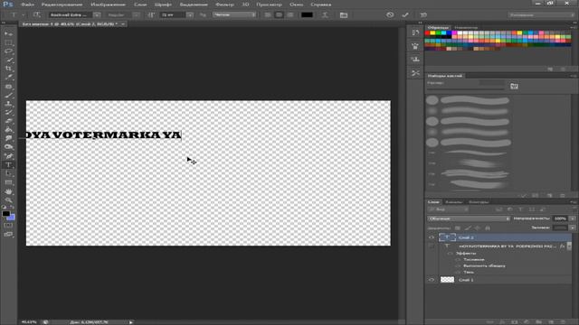Screen dimensions: 579x325
Task: Change screen mode icon in toolbar
Action: (x=8, y=235)
